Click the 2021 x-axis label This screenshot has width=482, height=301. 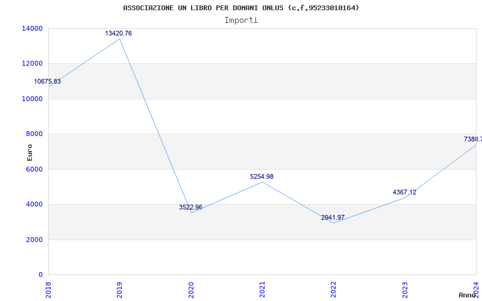[x=262, y=290]
